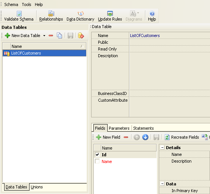The width and height of the screenshot is (210, 194).
Task: Open the Relationships toolbar icon
Action: pyautogui.click(x=51, y=13)
